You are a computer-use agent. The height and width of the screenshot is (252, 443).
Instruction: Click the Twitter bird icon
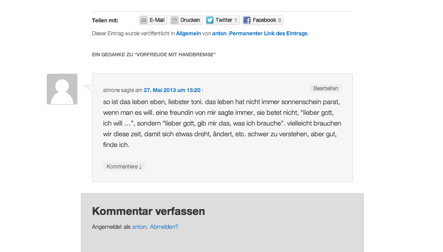click(x=210, y=20)
